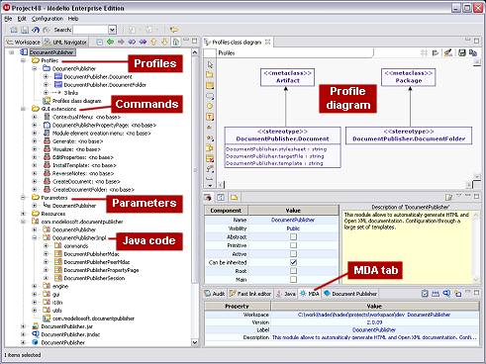Viewport: 486px width, 364px height.
Task: Toggle the Main checkbox
Action: point(293,280)
